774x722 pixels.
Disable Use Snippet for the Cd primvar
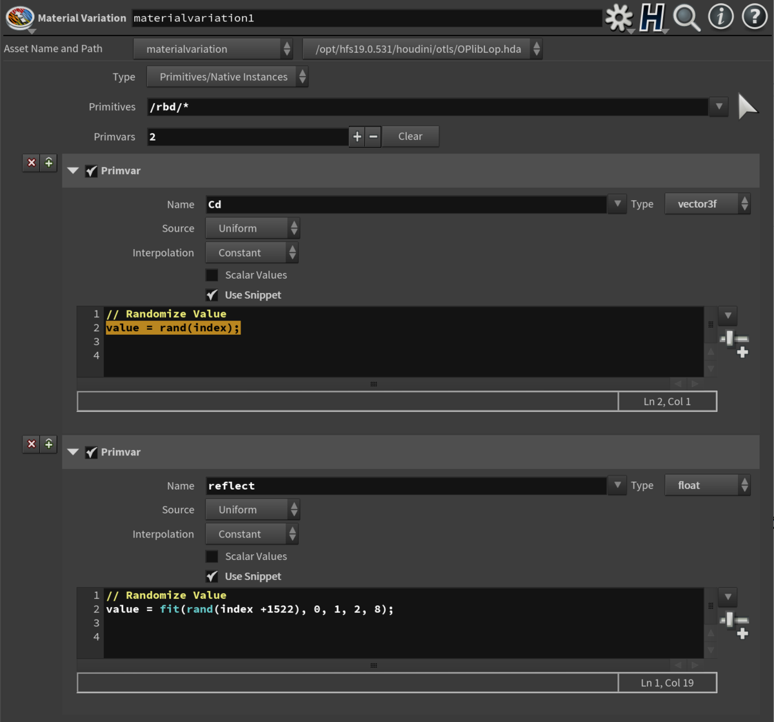click(212, 295)
